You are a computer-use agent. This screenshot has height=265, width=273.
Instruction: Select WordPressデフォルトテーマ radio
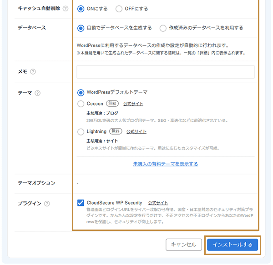[x=81, y=93]
